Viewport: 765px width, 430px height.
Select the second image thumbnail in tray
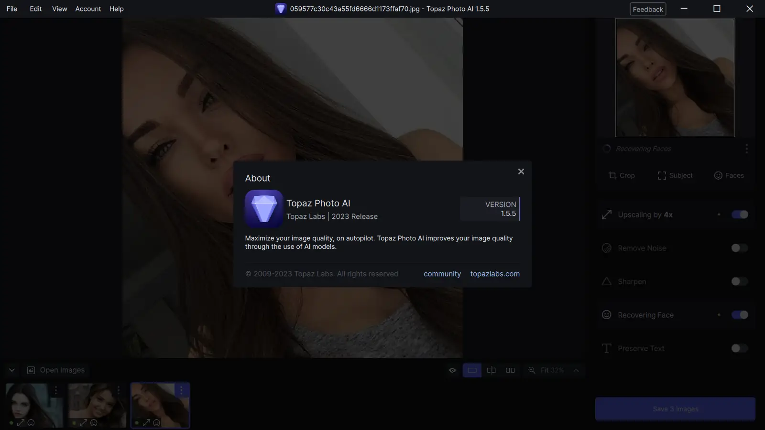coord(97,405)
